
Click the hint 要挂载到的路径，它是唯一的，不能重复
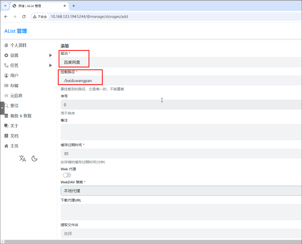[92, 89]
